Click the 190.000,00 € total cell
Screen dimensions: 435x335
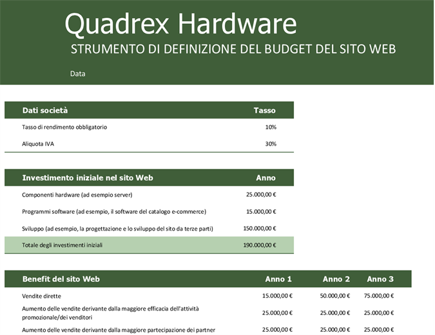click(260, 245)
